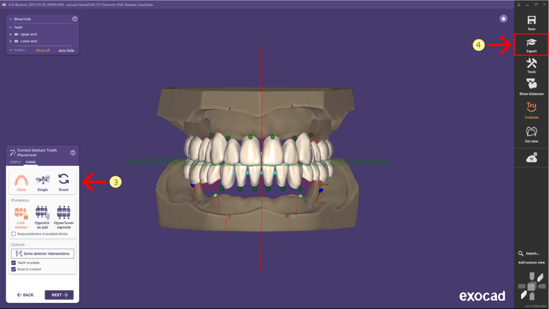Choose Opposite as pair option
Image resolution: width=549 pixels, height=309 pixels.
[x=42, y=218]
